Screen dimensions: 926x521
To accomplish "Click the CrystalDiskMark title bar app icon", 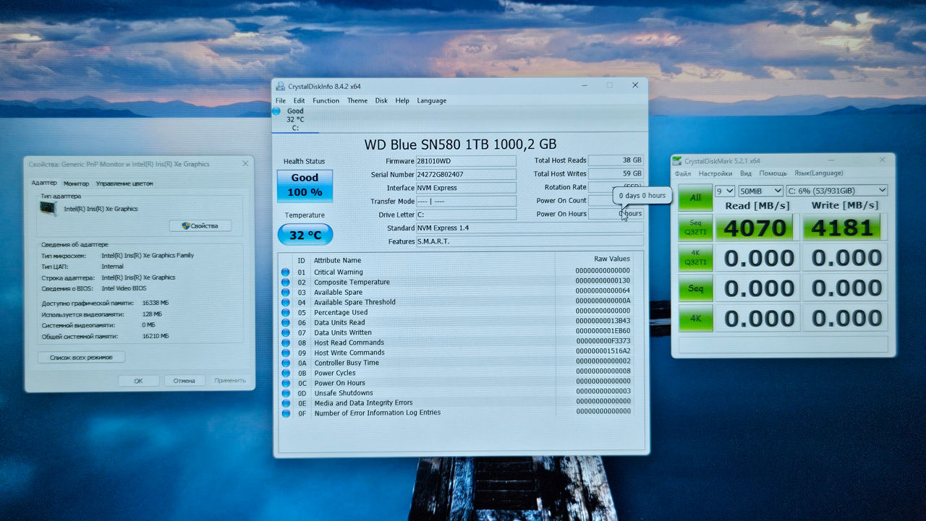I will click(678, 160).
